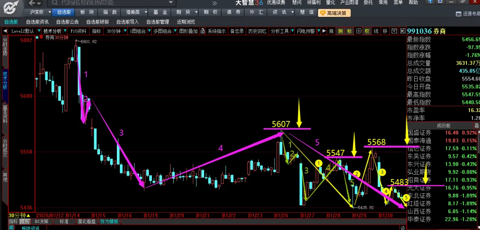Click the 自选股研报 sub-tab
The height and width of the screenshot is (230, 480).
97,22
